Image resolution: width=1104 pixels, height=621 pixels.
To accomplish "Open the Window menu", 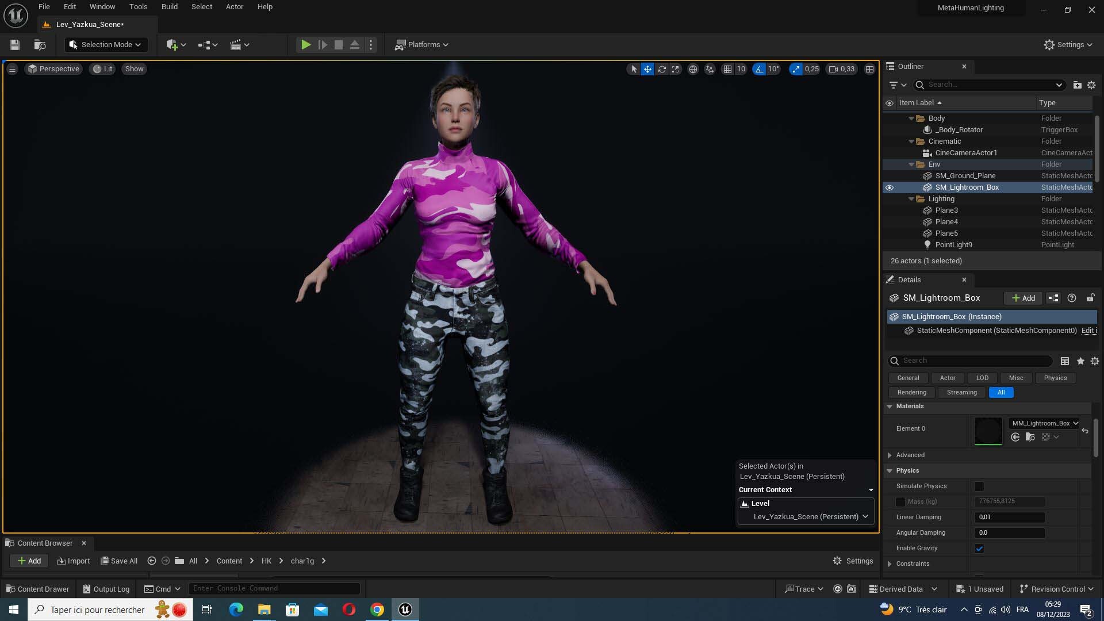I will pyautogui.click(x=102, y=7).
